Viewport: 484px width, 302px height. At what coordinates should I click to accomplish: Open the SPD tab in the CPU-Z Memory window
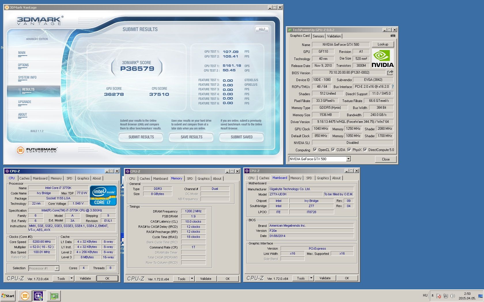[x=190, y=179]
